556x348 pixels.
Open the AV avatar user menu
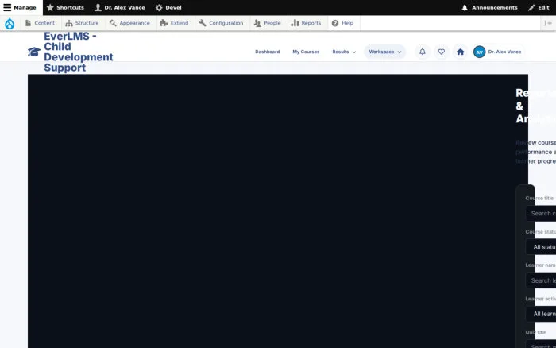pos(498,52)
